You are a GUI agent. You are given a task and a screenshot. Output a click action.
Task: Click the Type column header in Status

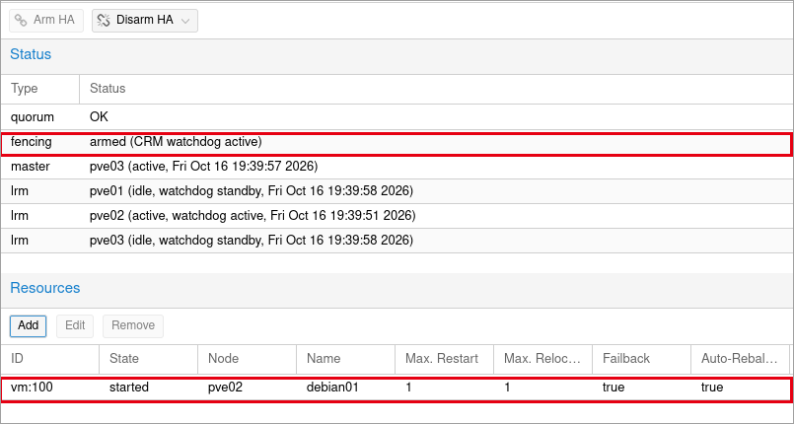40,89
